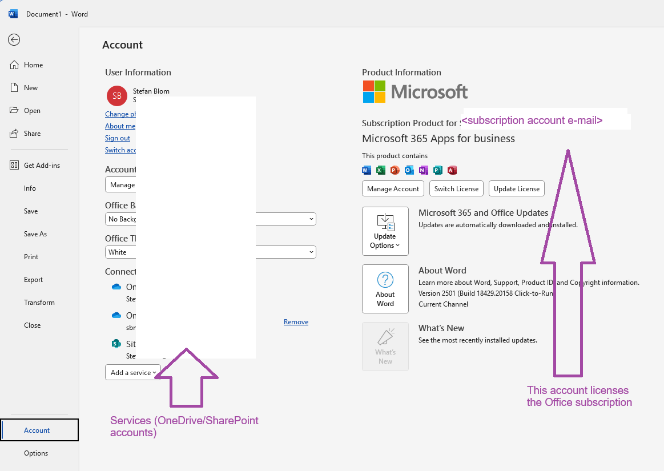Click the What's New button
The image size is (664, 471).
click(x=385, y=347)
